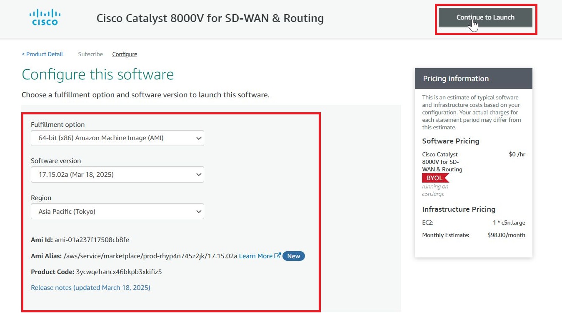
Task: Click the BYOL pricing badge
Action: [433, 178]
